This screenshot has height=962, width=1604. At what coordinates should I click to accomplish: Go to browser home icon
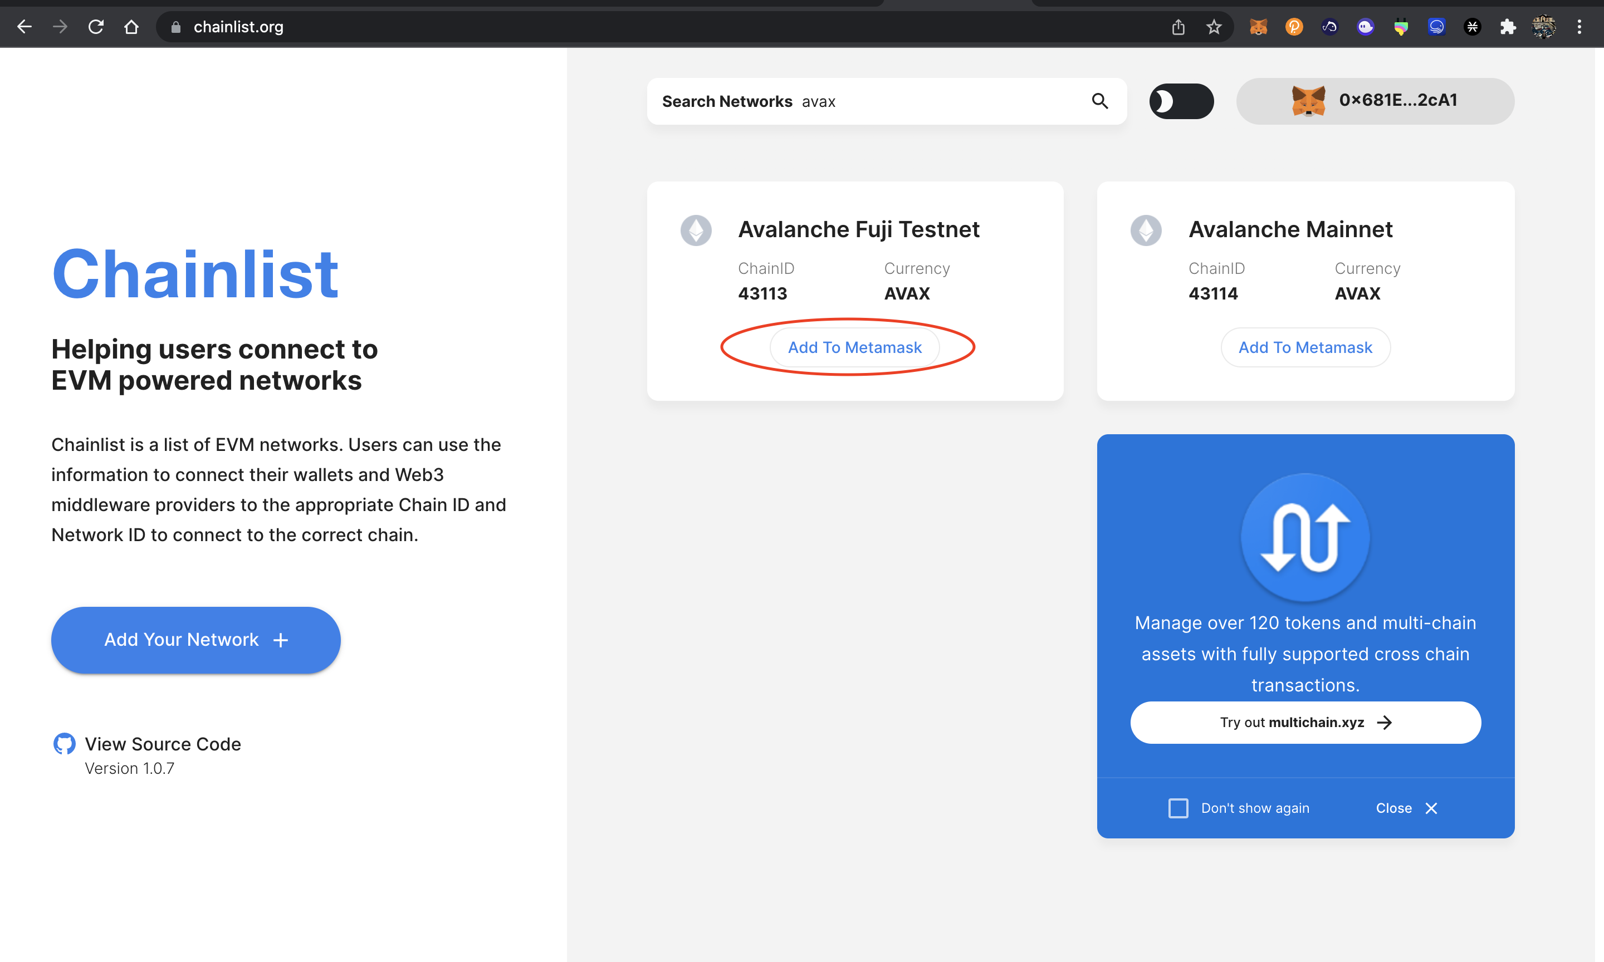click(131, 27)
